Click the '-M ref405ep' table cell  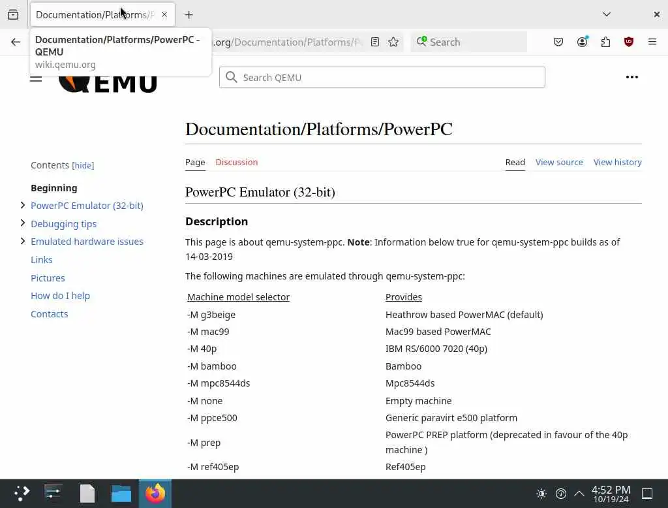coord(213,467)
